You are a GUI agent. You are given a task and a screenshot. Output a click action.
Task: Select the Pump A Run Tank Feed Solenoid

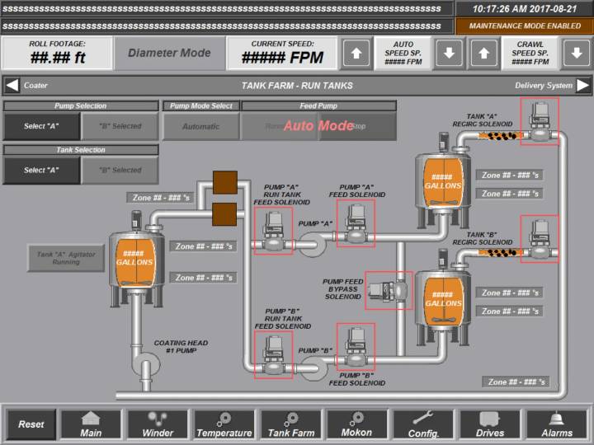click(x=273, y=231)
